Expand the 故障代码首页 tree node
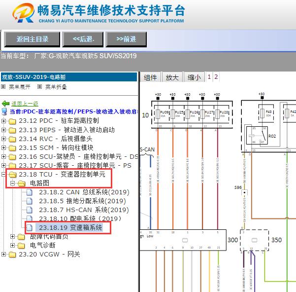The height and width of the screenshot is (292, 296). click(12, 237)
